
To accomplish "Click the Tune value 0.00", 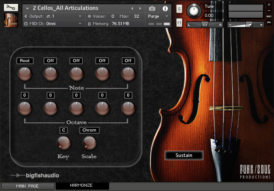I will point(209,16).
